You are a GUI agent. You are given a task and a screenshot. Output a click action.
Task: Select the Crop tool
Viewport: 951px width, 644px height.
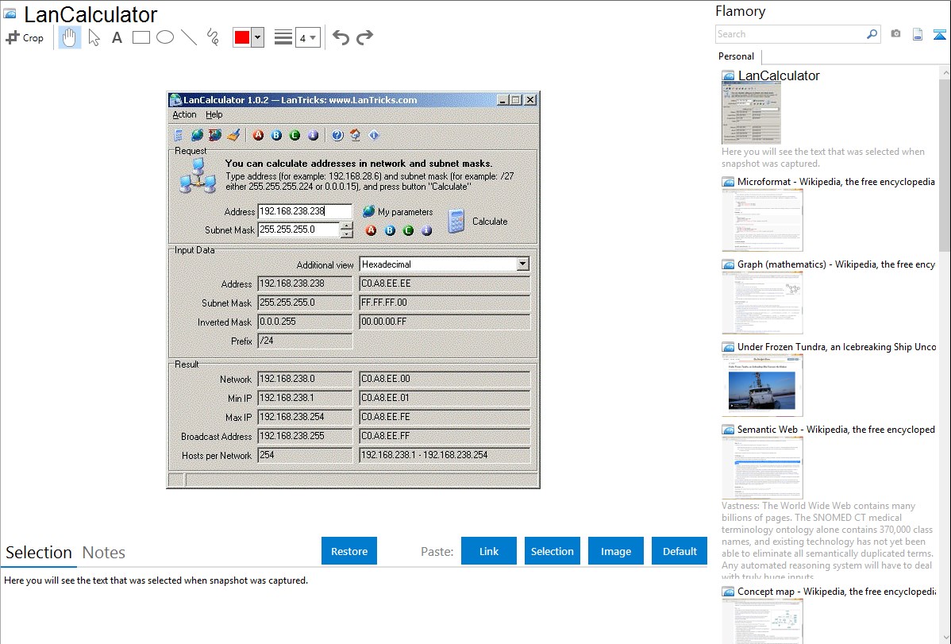click(x=25, y=37)
